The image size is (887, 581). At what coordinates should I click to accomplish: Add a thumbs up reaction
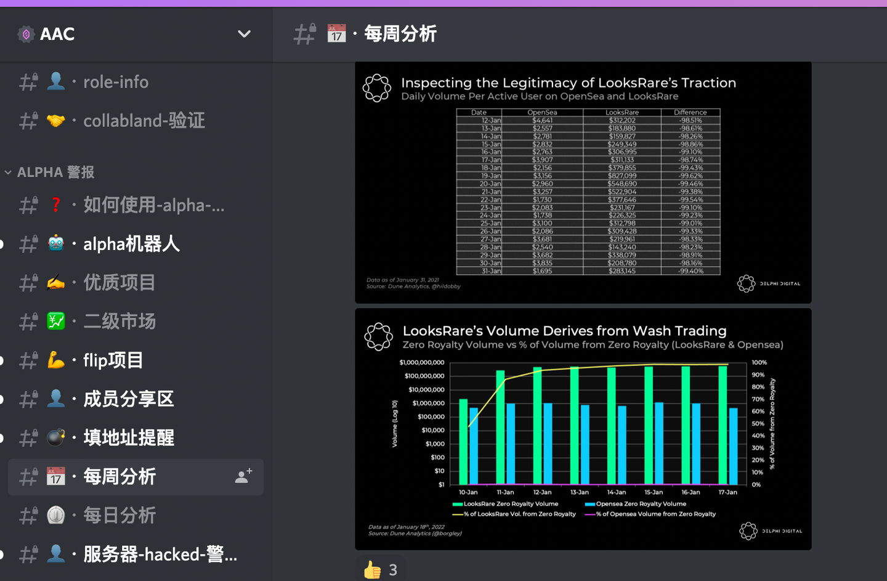[380, 570]
